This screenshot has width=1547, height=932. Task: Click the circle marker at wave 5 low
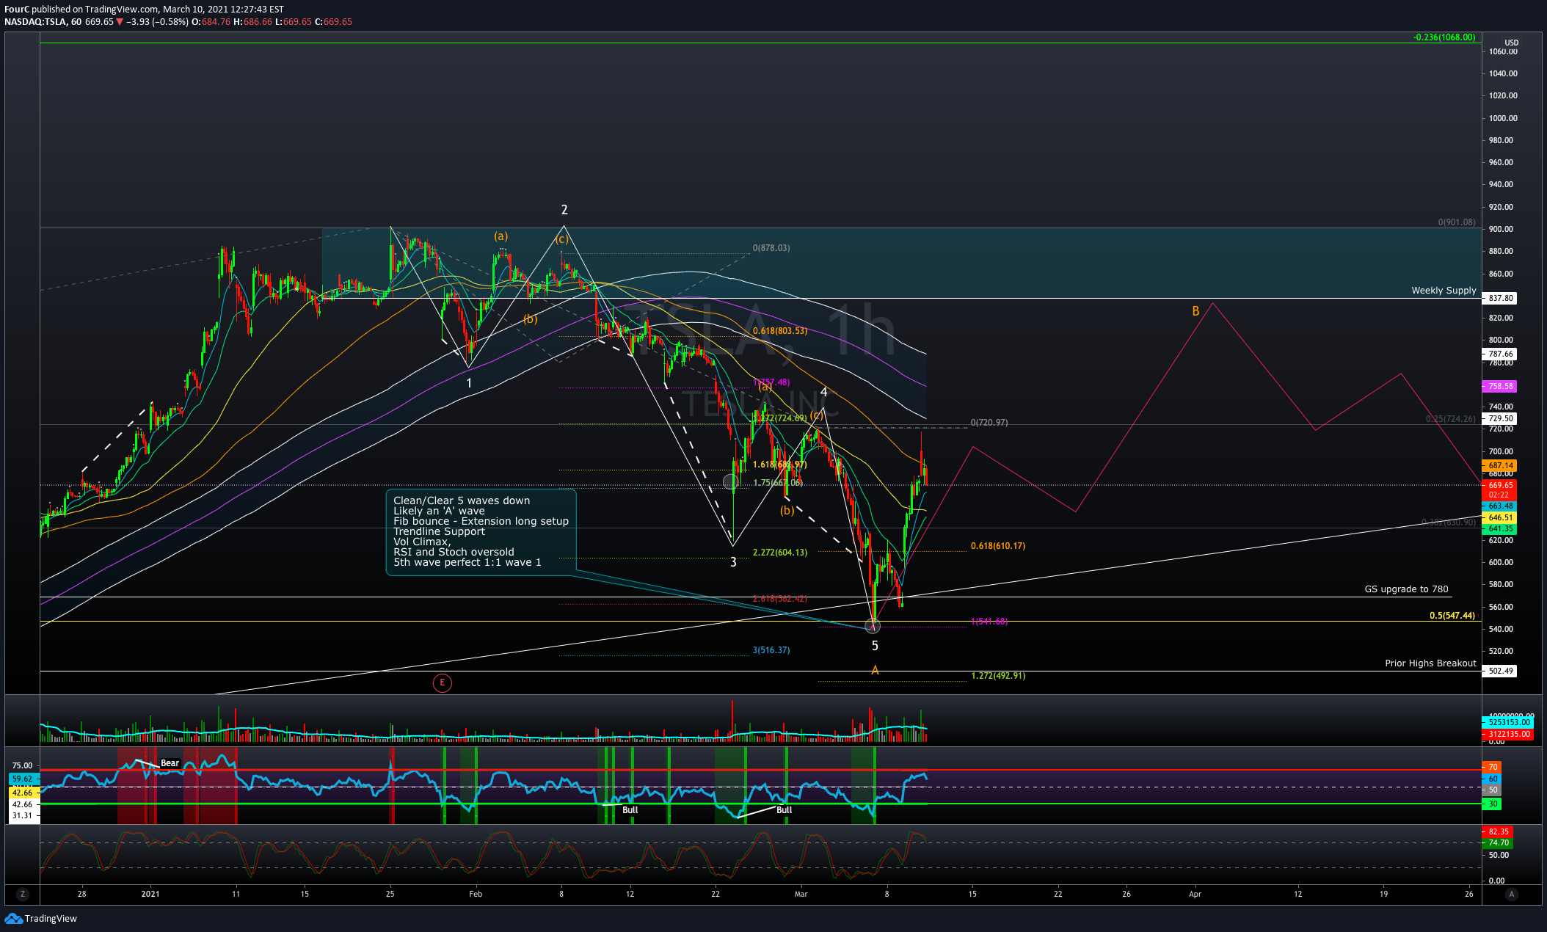click(x=873, y=626)
